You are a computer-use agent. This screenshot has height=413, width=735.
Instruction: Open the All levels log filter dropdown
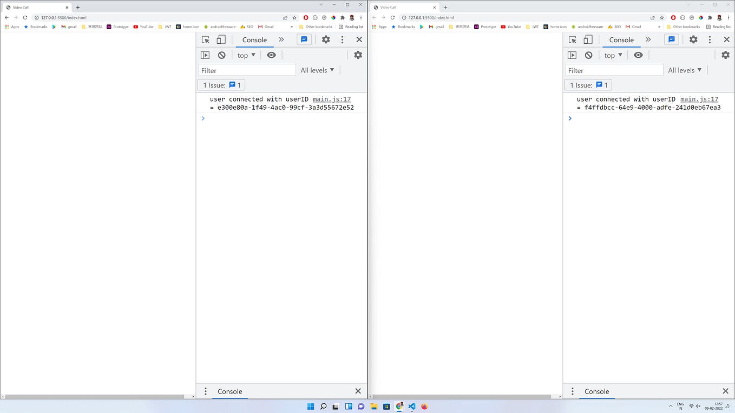pos(317,70)
